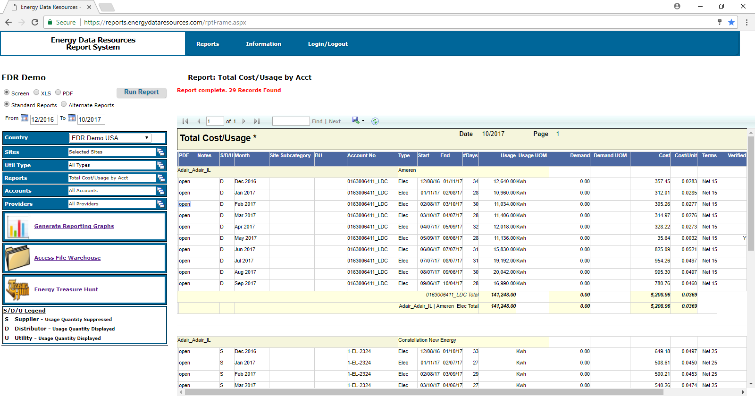The width and height of the screenshot is (755, 406).
Task: Refresh the report viewer
Action: click(375, 121)
